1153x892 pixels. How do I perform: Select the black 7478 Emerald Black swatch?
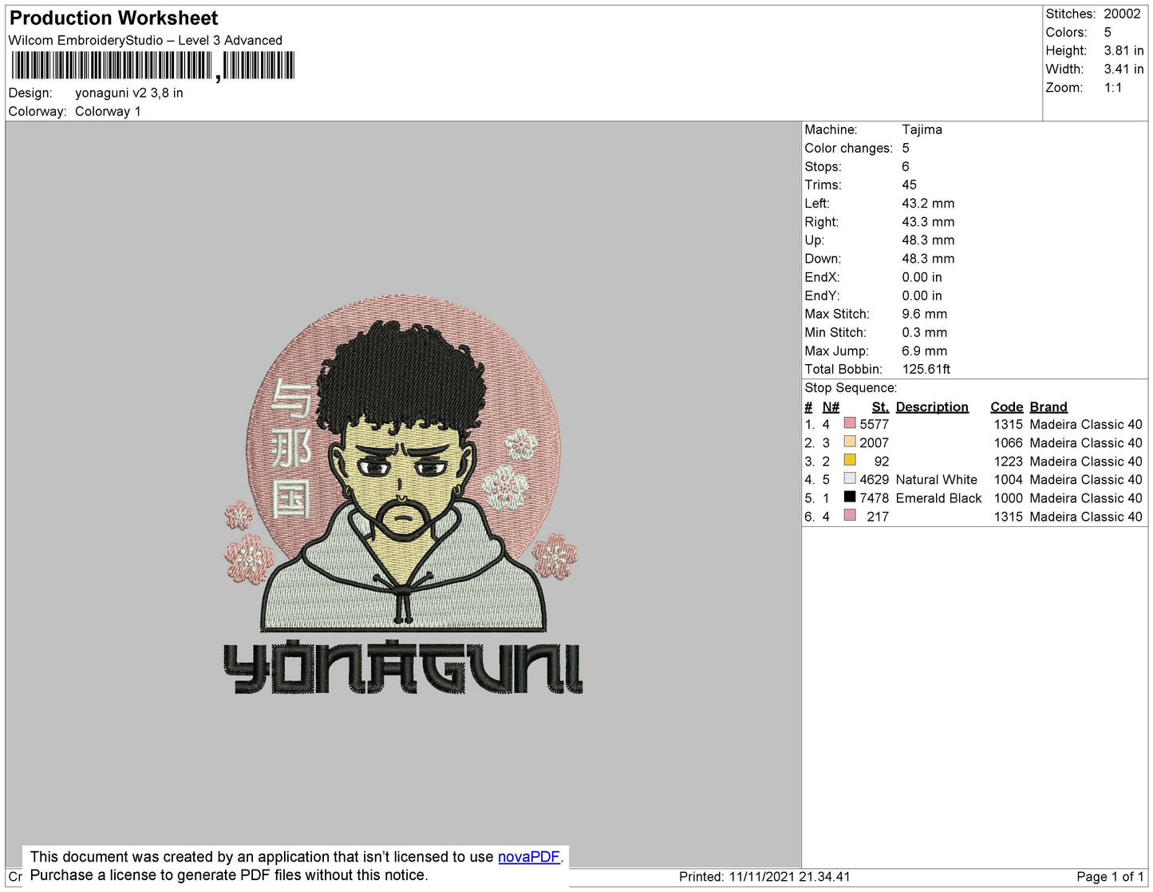850,497
